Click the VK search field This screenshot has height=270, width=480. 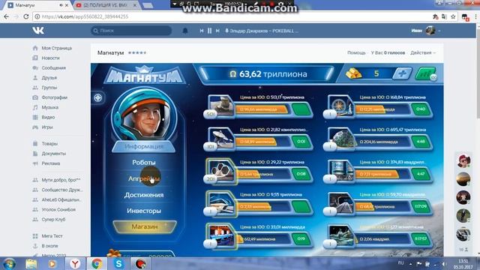pyautogui.click(x=131, y=31)
